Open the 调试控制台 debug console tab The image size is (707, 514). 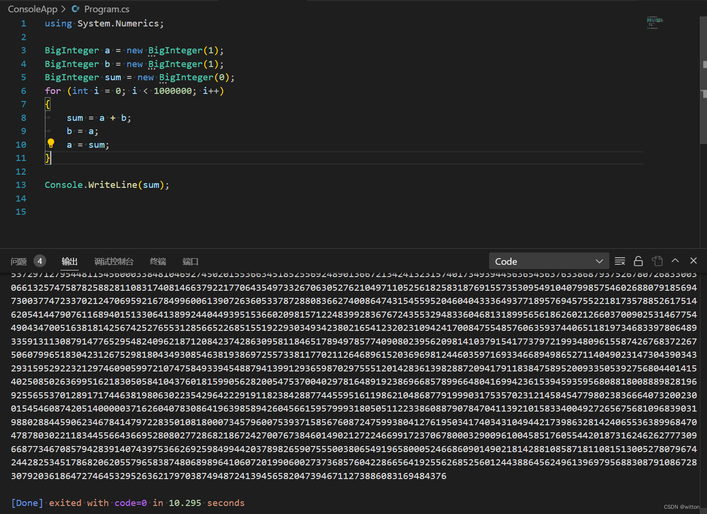pos(114,261)
